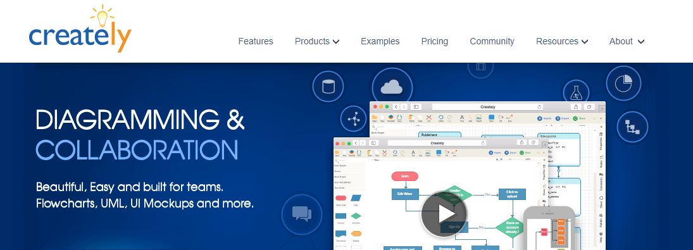The image size is (693, 250).
Task: Select the Click to upload flowchart box
Action: click(x=512, y=194)
